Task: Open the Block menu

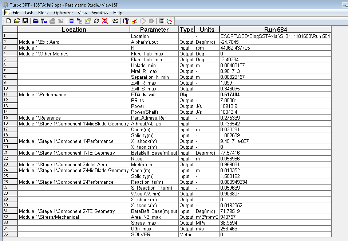Action: point(43,13)
